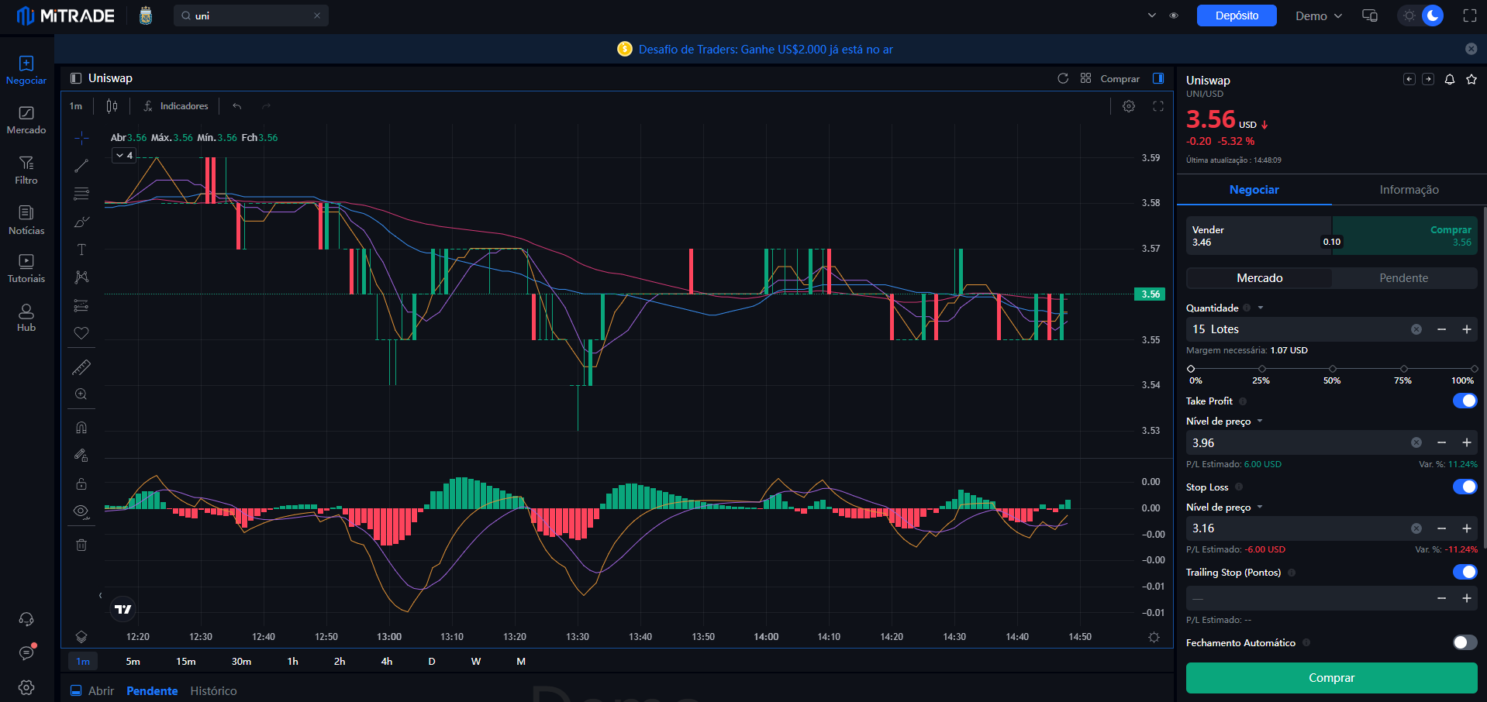
Task: Add Uniswap to favorites star
Action: click(x=1471, y=79)
